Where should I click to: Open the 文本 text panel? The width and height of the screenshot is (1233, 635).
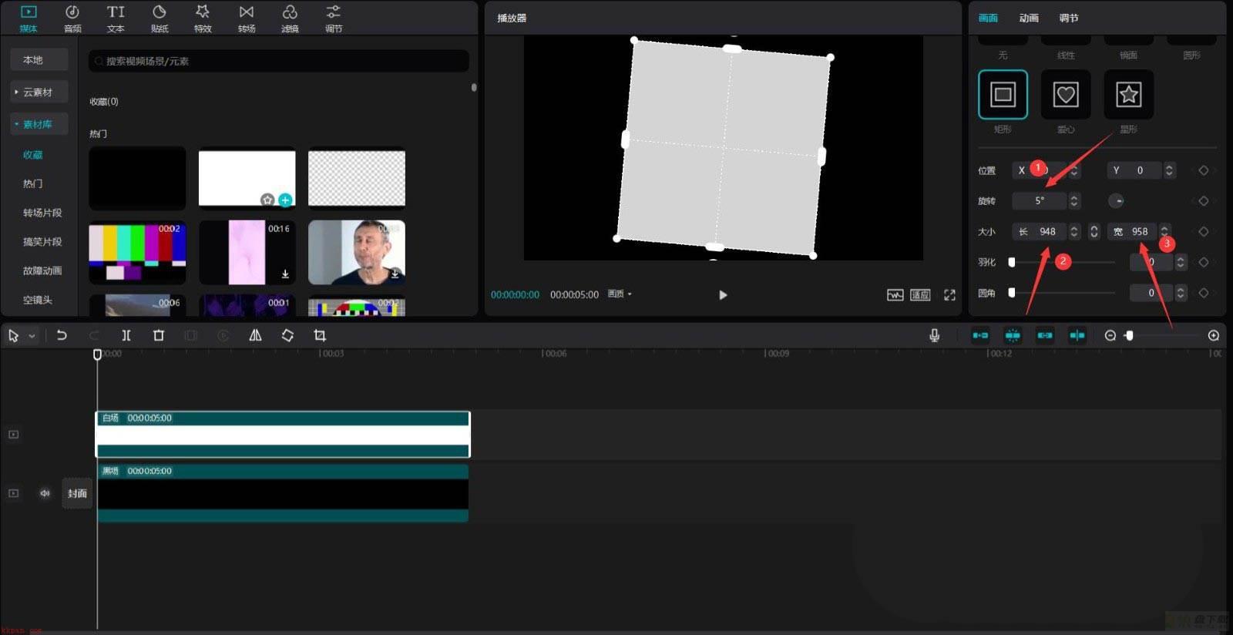click(116, 18)
